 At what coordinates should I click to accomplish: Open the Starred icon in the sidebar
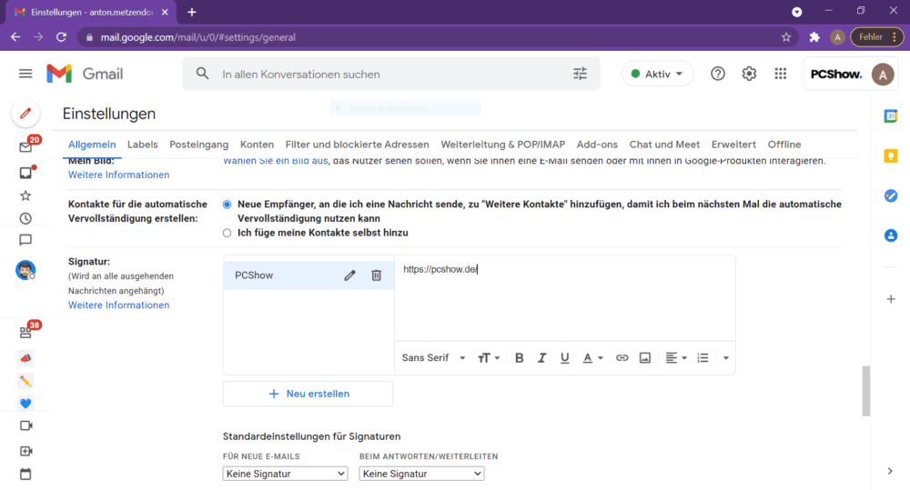tap(25, 195)
